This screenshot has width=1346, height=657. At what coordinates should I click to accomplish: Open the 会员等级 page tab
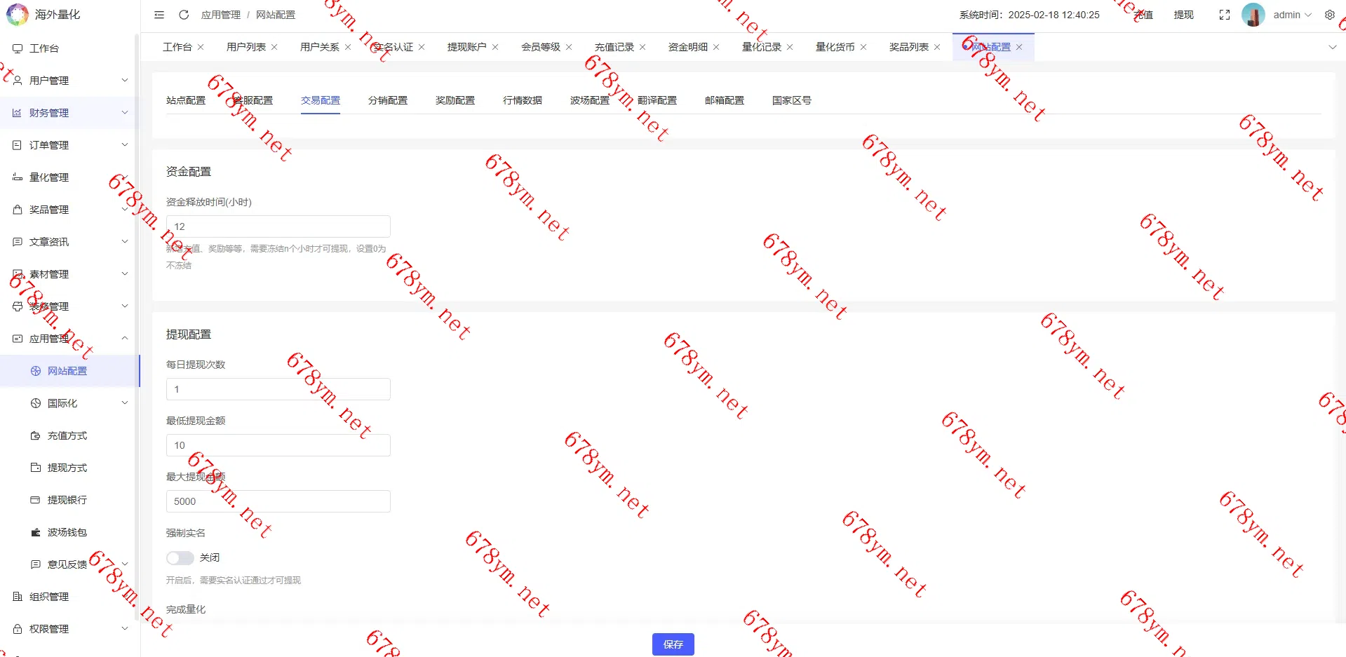541,47
